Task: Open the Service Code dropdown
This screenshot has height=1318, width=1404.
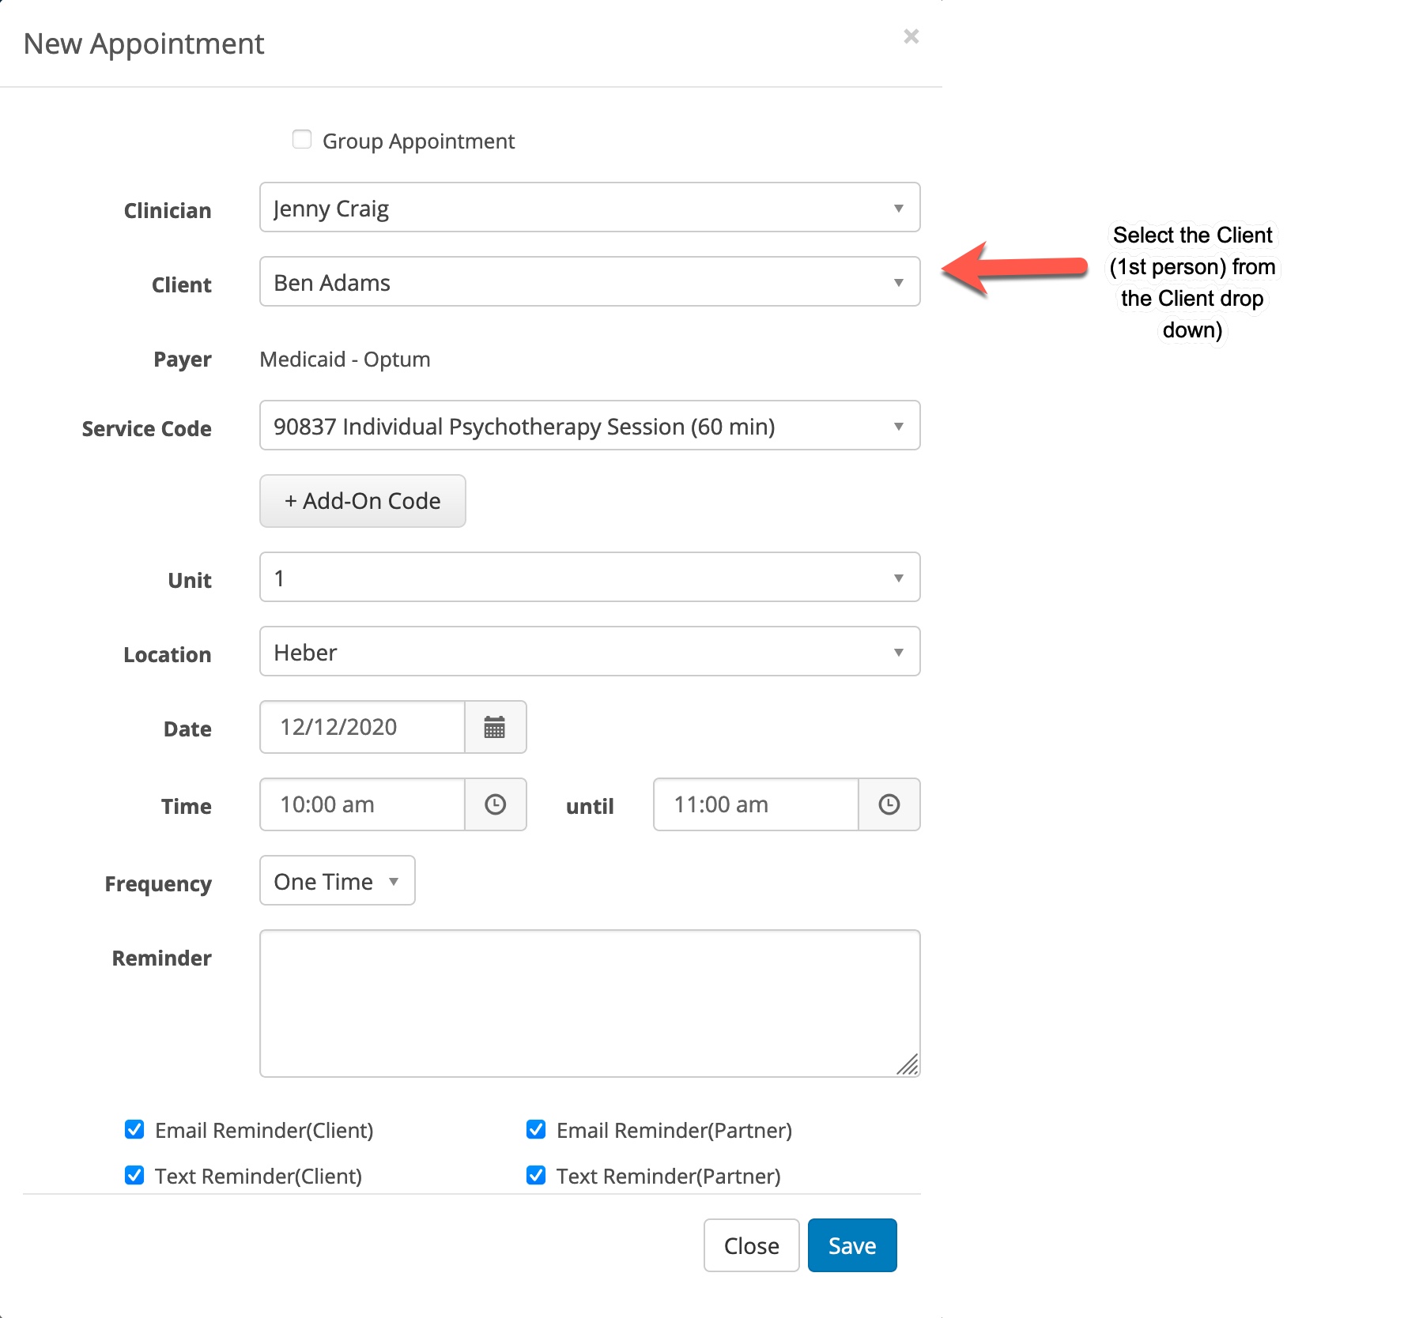Action: pos(589,426)
